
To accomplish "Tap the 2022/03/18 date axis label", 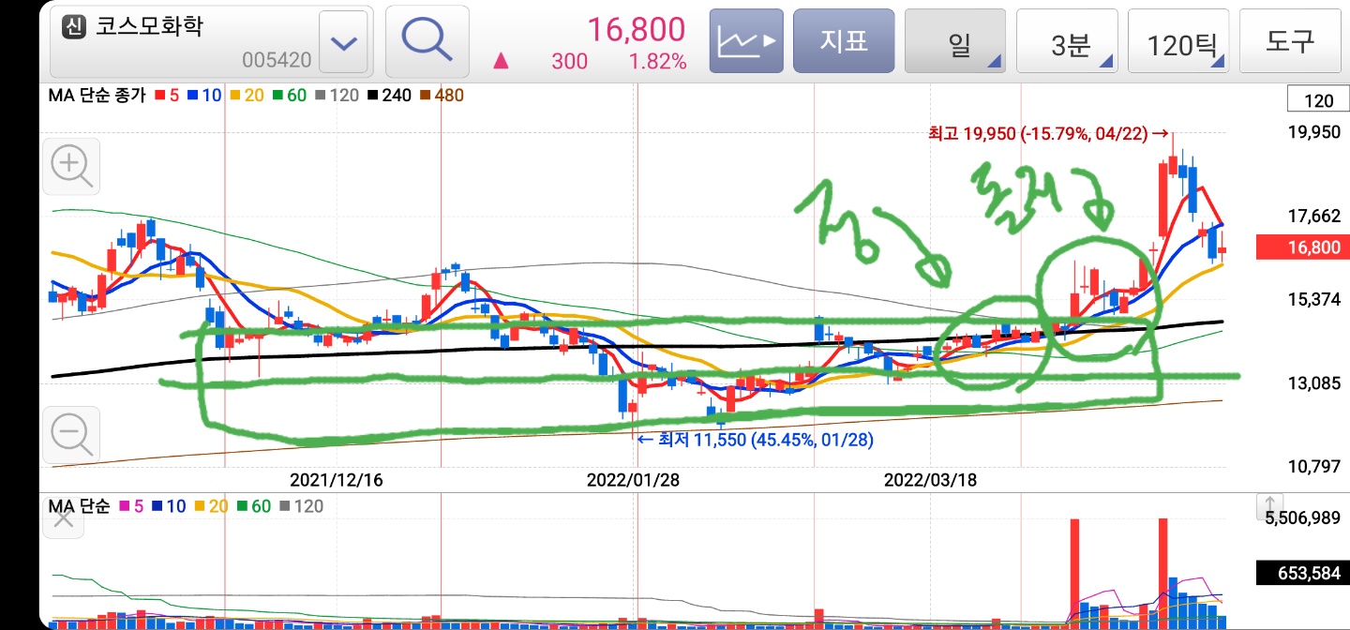I will pyautogui.click(x=930, y=480).
